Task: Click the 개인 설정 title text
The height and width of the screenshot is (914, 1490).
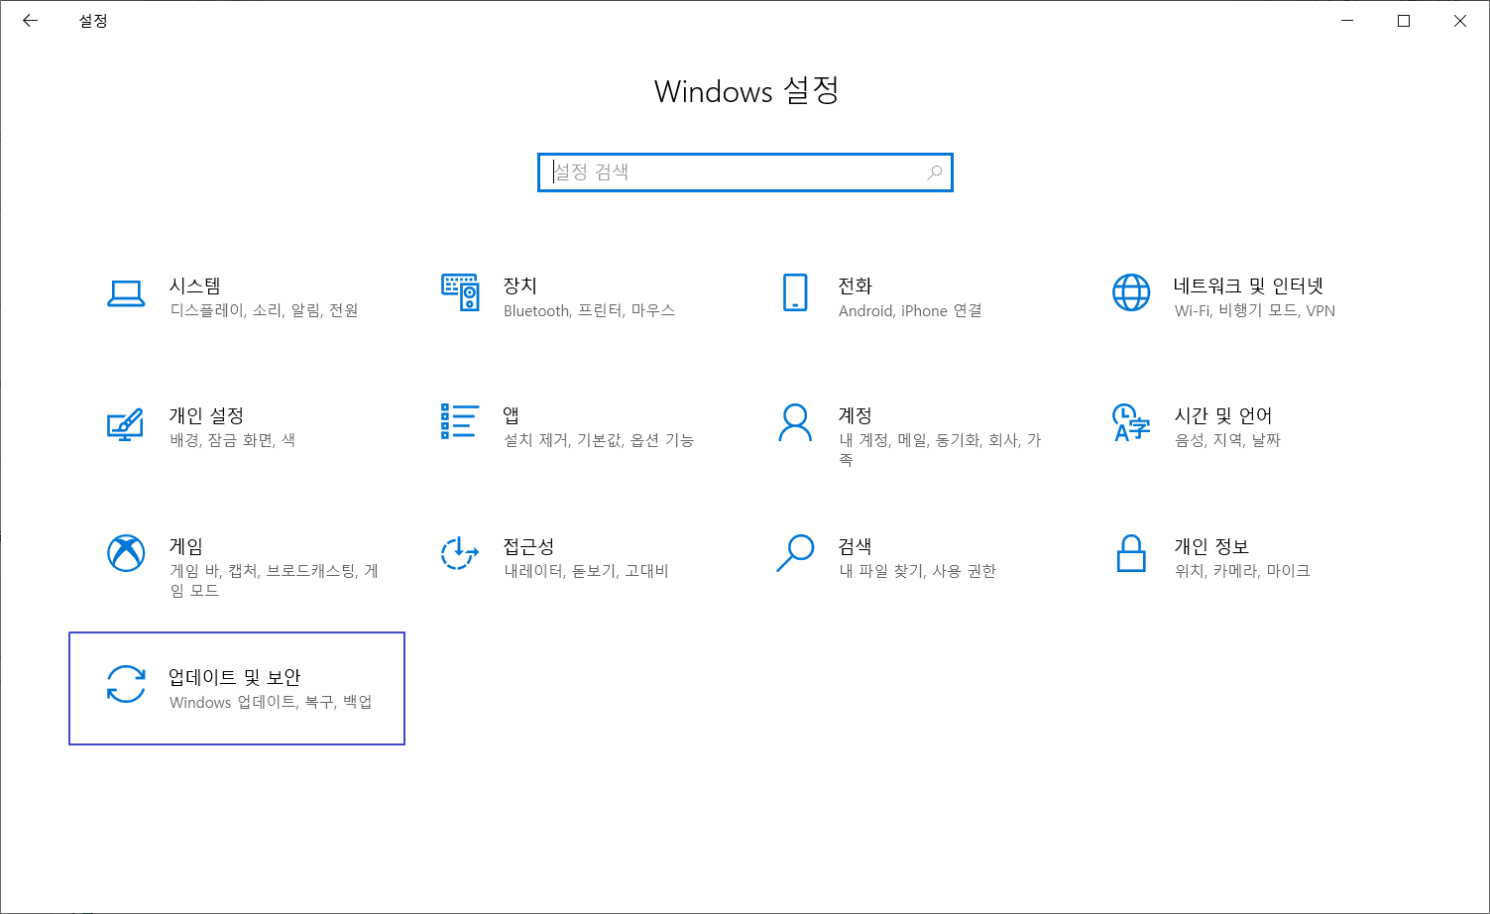Action: coord(206,415)
